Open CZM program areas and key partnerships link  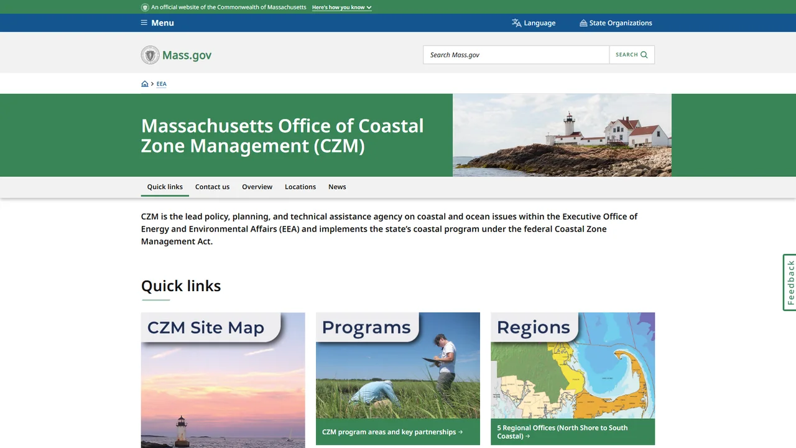(392, 432)
